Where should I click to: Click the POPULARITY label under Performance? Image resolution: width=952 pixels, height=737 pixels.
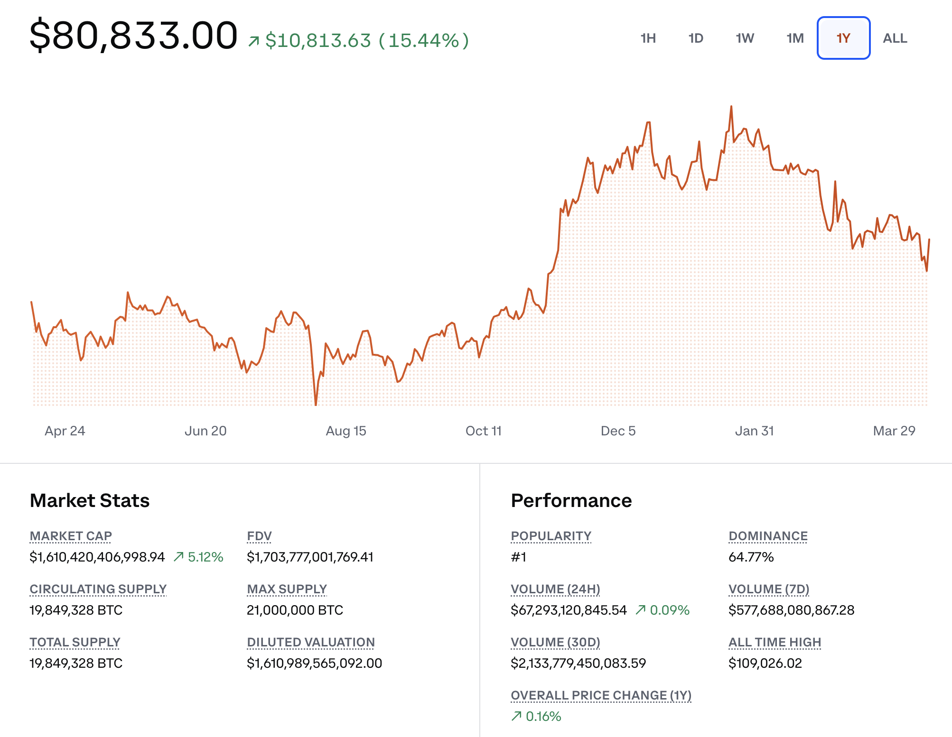click(551, 535)
